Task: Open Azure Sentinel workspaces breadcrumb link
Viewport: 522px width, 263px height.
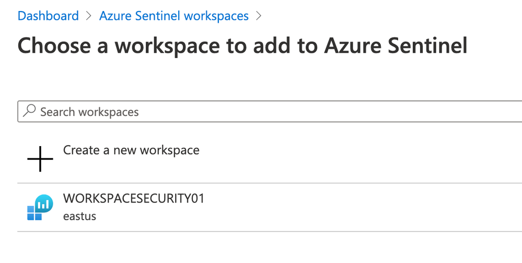Action: [174, 16]
